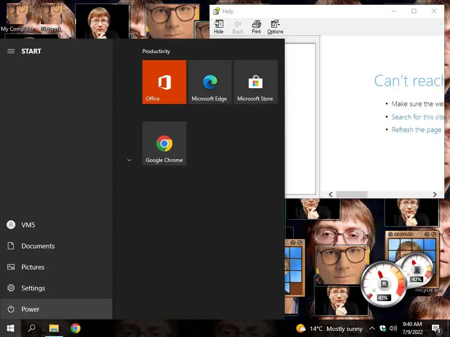Launch the Microsoft Edge tile
The width and height of the screenshot is (450, 337).
coord(210,82)
